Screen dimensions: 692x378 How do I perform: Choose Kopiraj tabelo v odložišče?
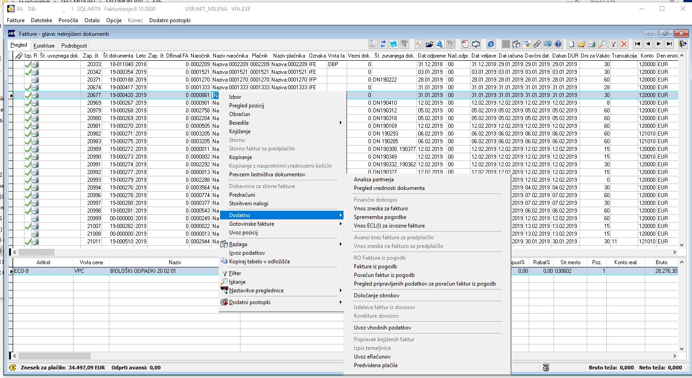tap(259, 262)
